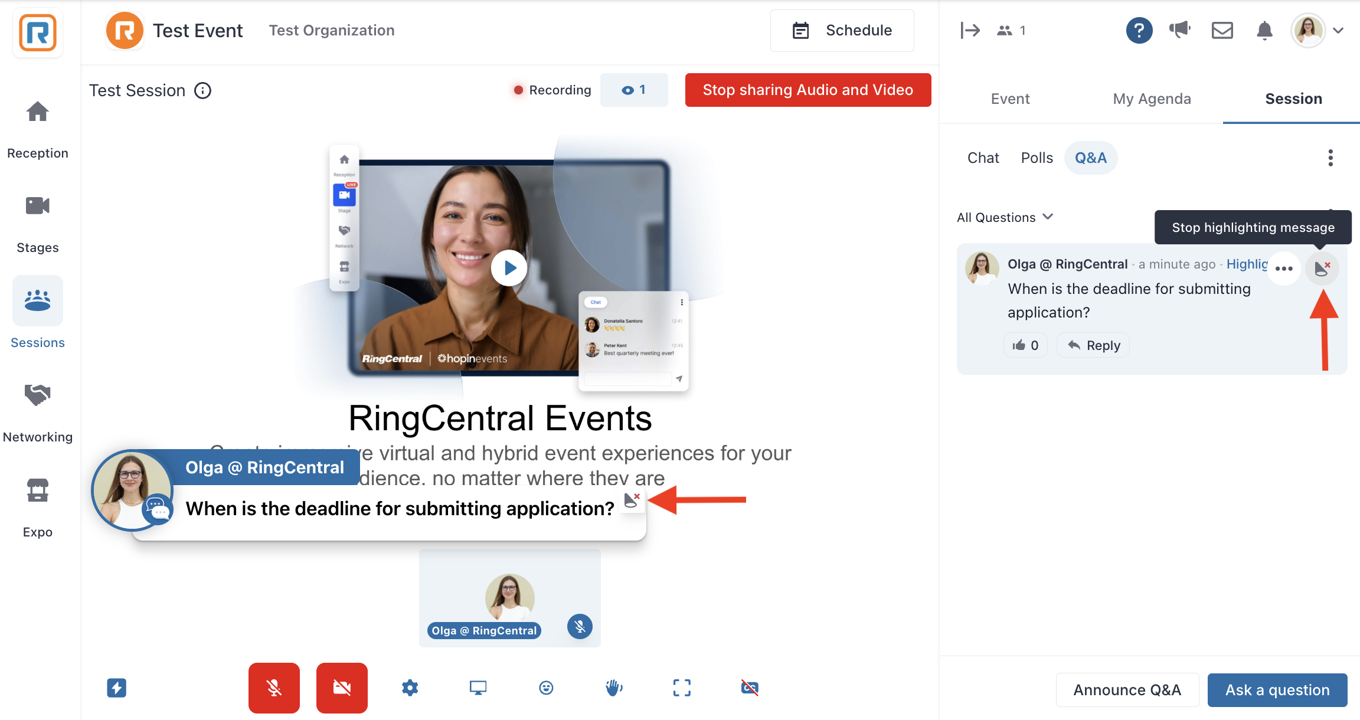This screenshot has width=1360, height=720.
Task: Open the messages envelope icon
Action: (x=1222, y=30)
